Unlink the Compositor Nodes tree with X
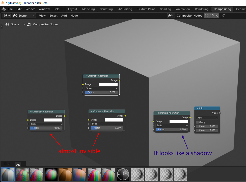Viewport: 246px width, 182px height. pos(217,16)
